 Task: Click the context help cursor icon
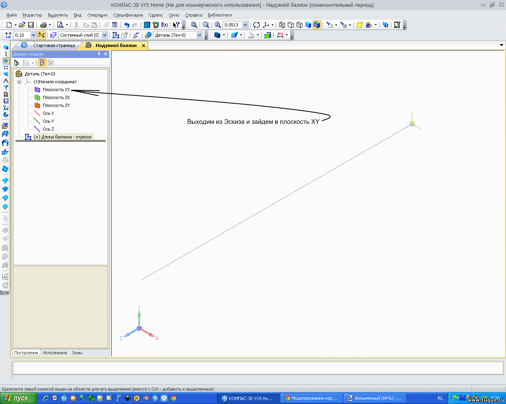point(176,25)
